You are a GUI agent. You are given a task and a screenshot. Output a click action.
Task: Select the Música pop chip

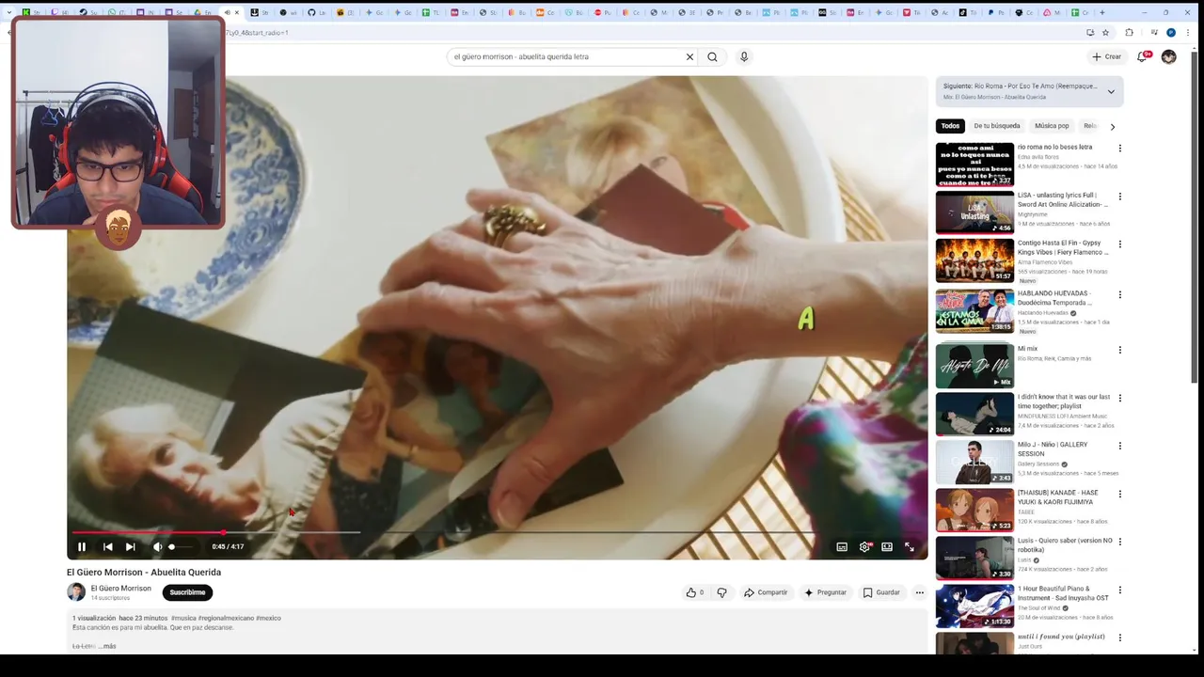(1052, 126)
